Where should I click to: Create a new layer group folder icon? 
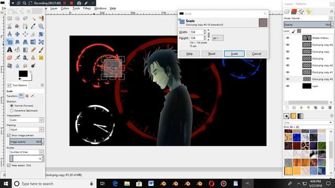294,108
